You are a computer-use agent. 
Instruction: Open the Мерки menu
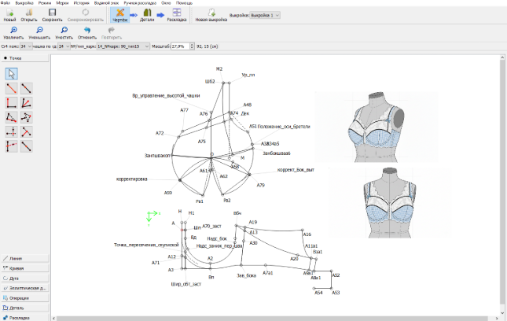[x=62, y=2]
